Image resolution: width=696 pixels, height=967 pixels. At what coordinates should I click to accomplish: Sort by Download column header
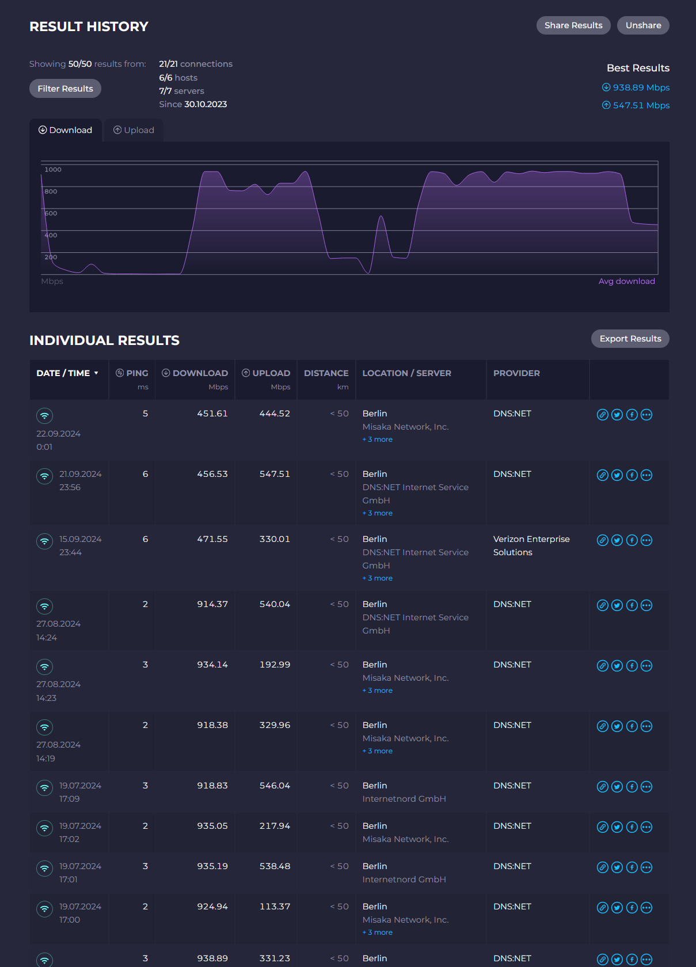[195, 373]
